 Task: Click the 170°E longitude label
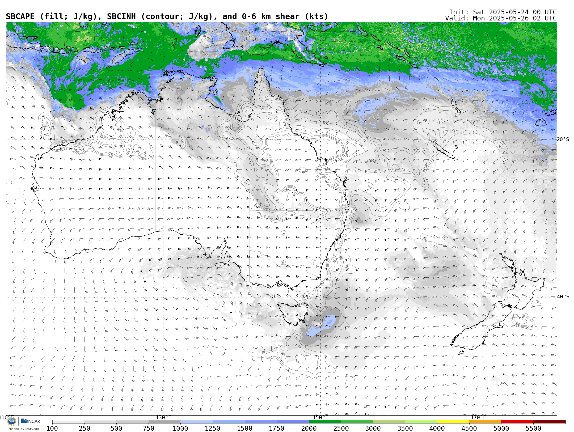[478, 417]
